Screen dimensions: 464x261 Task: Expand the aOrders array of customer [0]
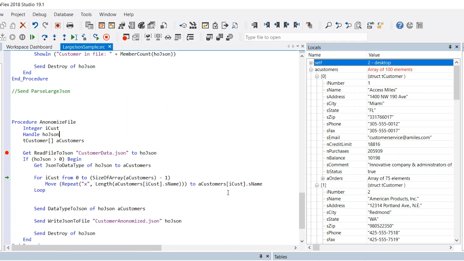coord(323,178)
